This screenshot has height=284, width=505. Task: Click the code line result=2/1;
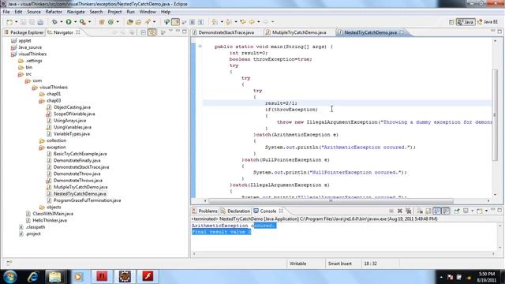[x=281, y=103]
